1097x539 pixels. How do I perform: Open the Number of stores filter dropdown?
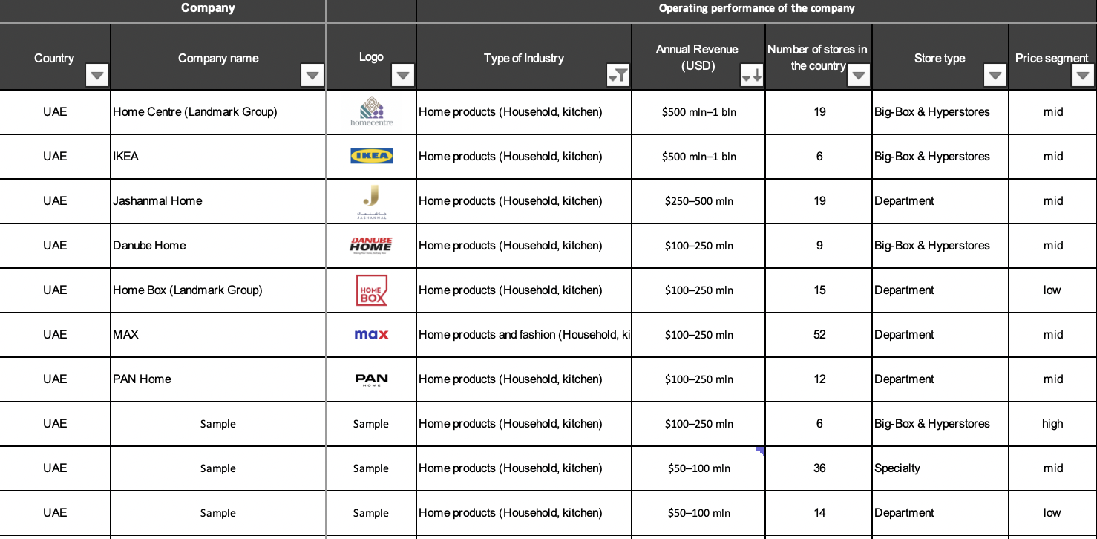[859, 75]
